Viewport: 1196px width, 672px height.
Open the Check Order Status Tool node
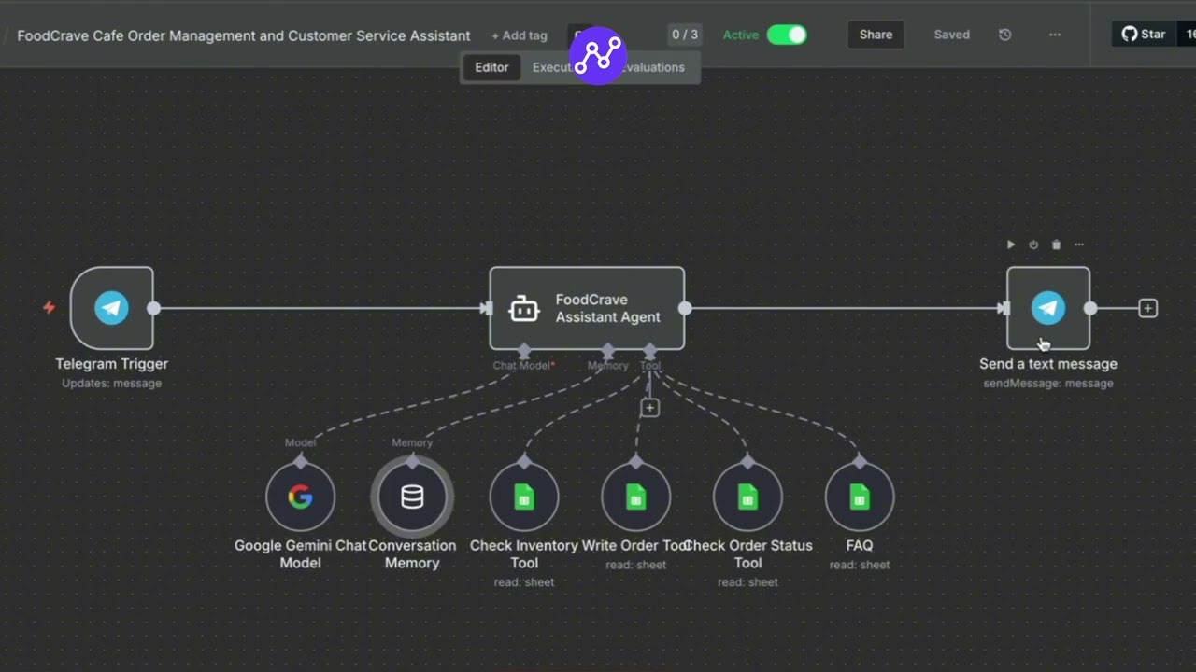pyautogui.click(x=747, y=497)
